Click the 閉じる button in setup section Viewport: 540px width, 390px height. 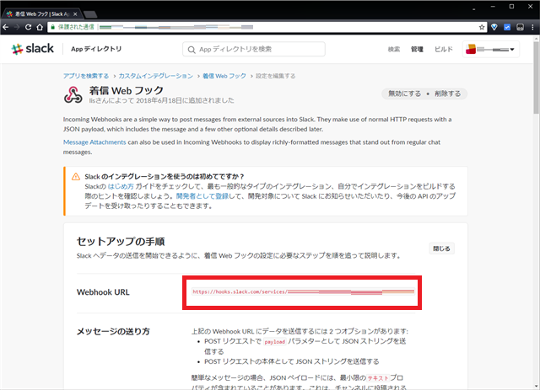441,248
